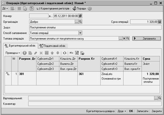Click the Рахунок Кт column header
This screenshot has width=164, height=115.
89,64
